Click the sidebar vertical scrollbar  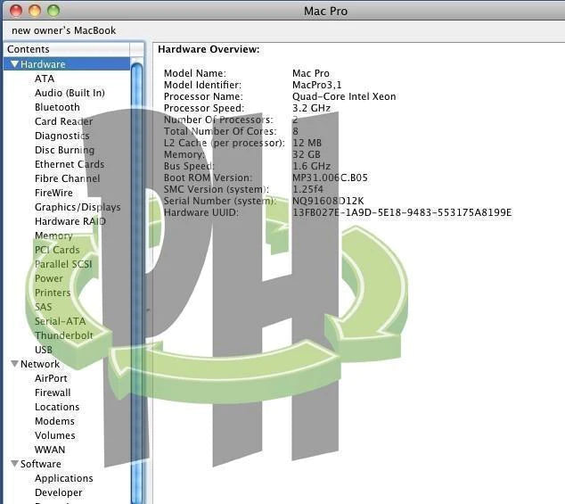[137, 268]
